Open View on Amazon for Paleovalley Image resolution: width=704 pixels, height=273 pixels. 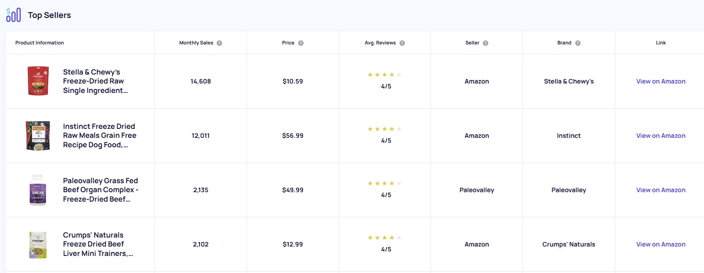coord(661,189)
